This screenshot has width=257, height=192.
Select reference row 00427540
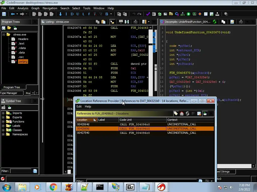click(x=145, y=133)
